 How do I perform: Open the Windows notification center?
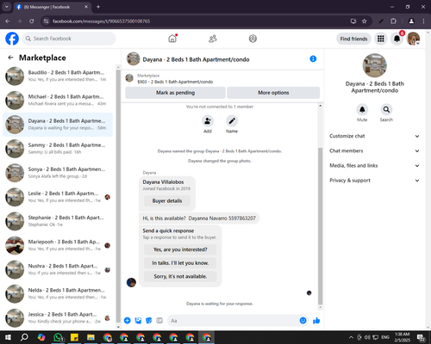click(421, 337)
